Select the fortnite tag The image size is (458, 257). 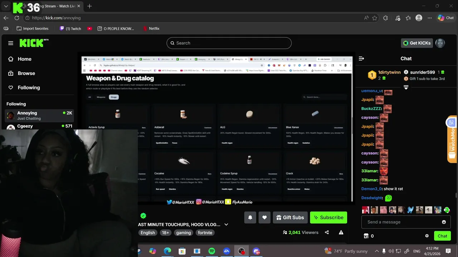tap(205, 232)
